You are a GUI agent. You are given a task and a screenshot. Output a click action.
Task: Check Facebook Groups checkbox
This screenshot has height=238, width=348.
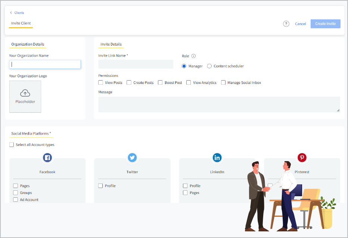(x=16, y=192)
